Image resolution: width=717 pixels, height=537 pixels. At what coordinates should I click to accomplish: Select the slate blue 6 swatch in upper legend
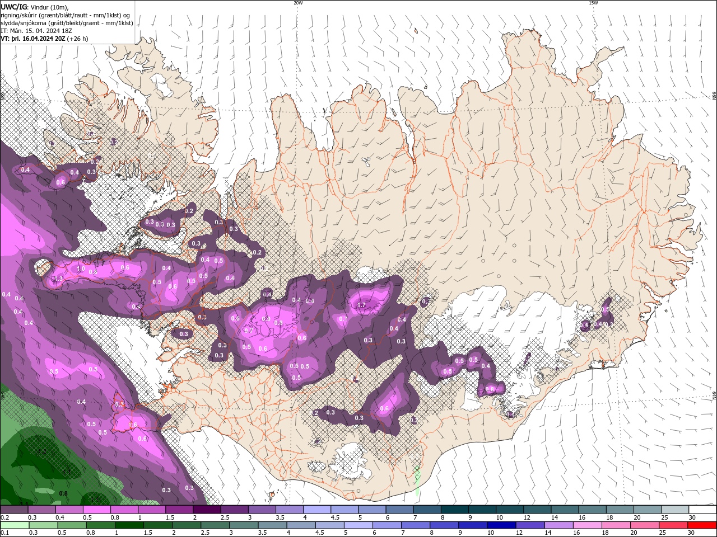400,510
